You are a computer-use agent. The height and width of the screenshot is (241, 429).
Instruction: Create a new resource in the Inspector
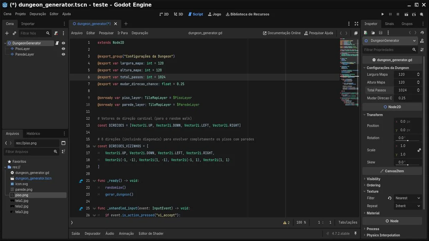(x=366, y=32)
